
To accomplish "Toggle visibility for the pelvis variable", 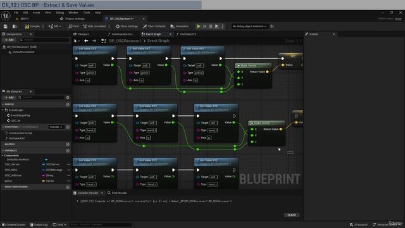I will [x=68, y=180].
